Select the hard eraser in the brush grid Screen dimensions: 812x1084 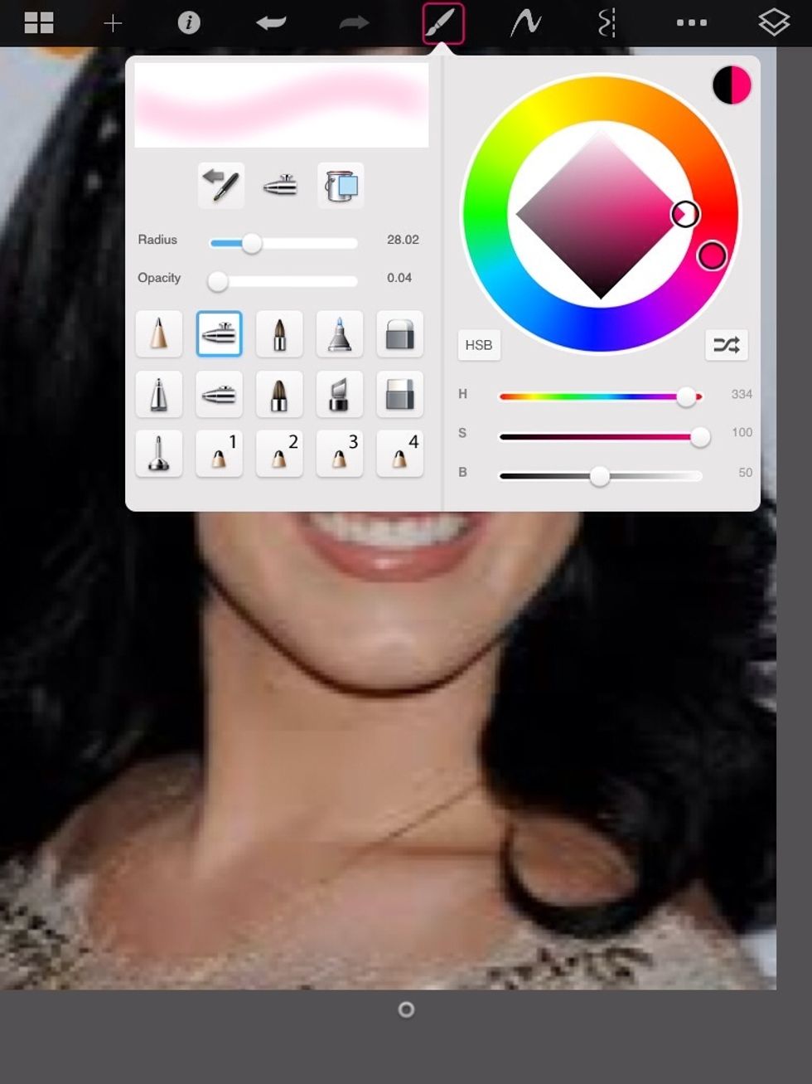[399, 334]
